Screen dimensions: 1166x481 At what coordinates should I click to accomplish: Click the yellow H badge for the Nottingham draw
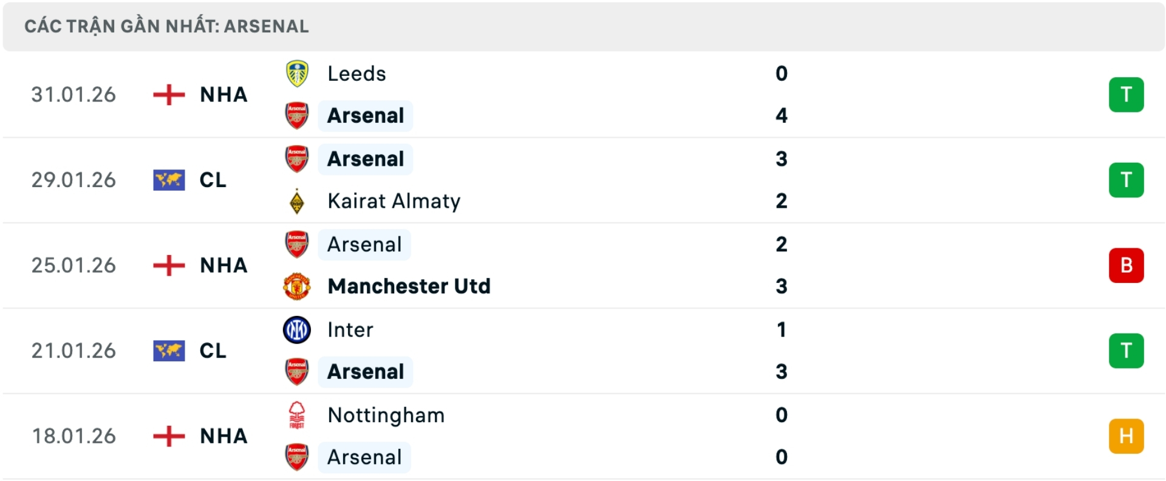(x=1127, y=435)
